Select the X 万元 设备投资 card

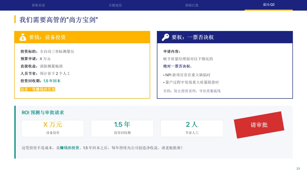pos(53,129)
